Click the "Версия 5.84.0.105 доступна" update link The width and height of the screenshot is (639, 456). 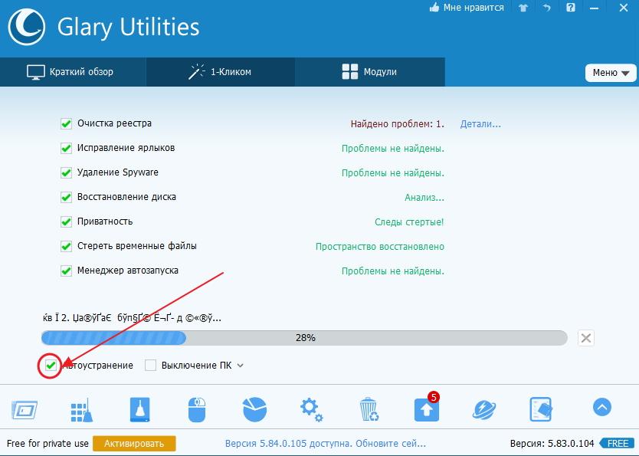(x=325, y=444)
